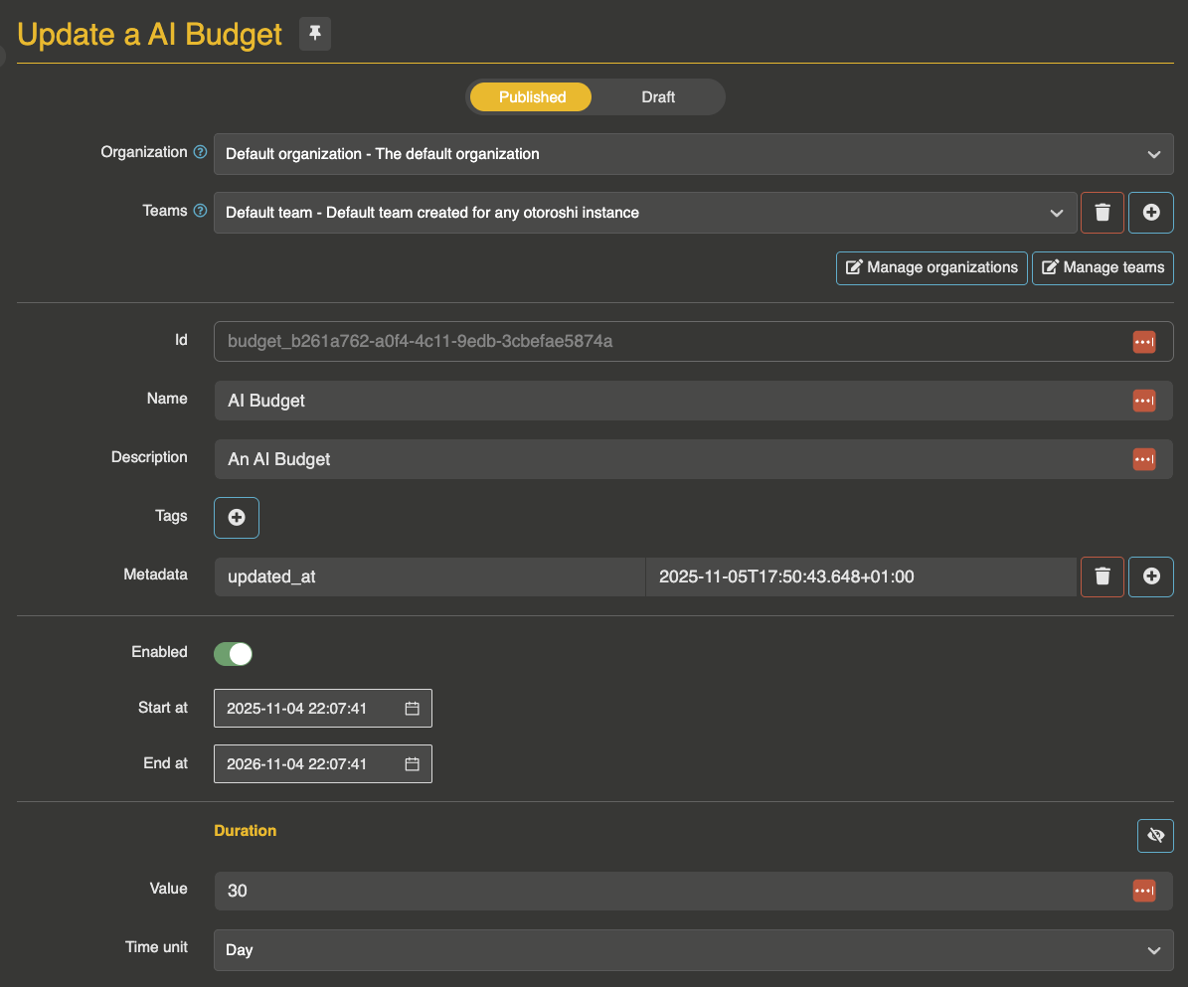Add a new tag with plus button
Viewport: 1188px width, 987px height.
237,518
